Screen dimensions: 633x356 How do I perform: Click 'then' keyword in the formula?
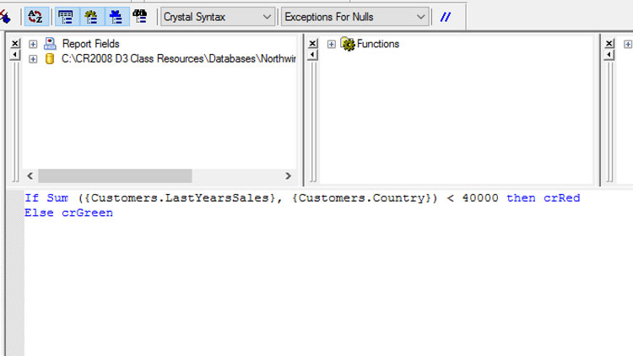click(x=521, y=198)
